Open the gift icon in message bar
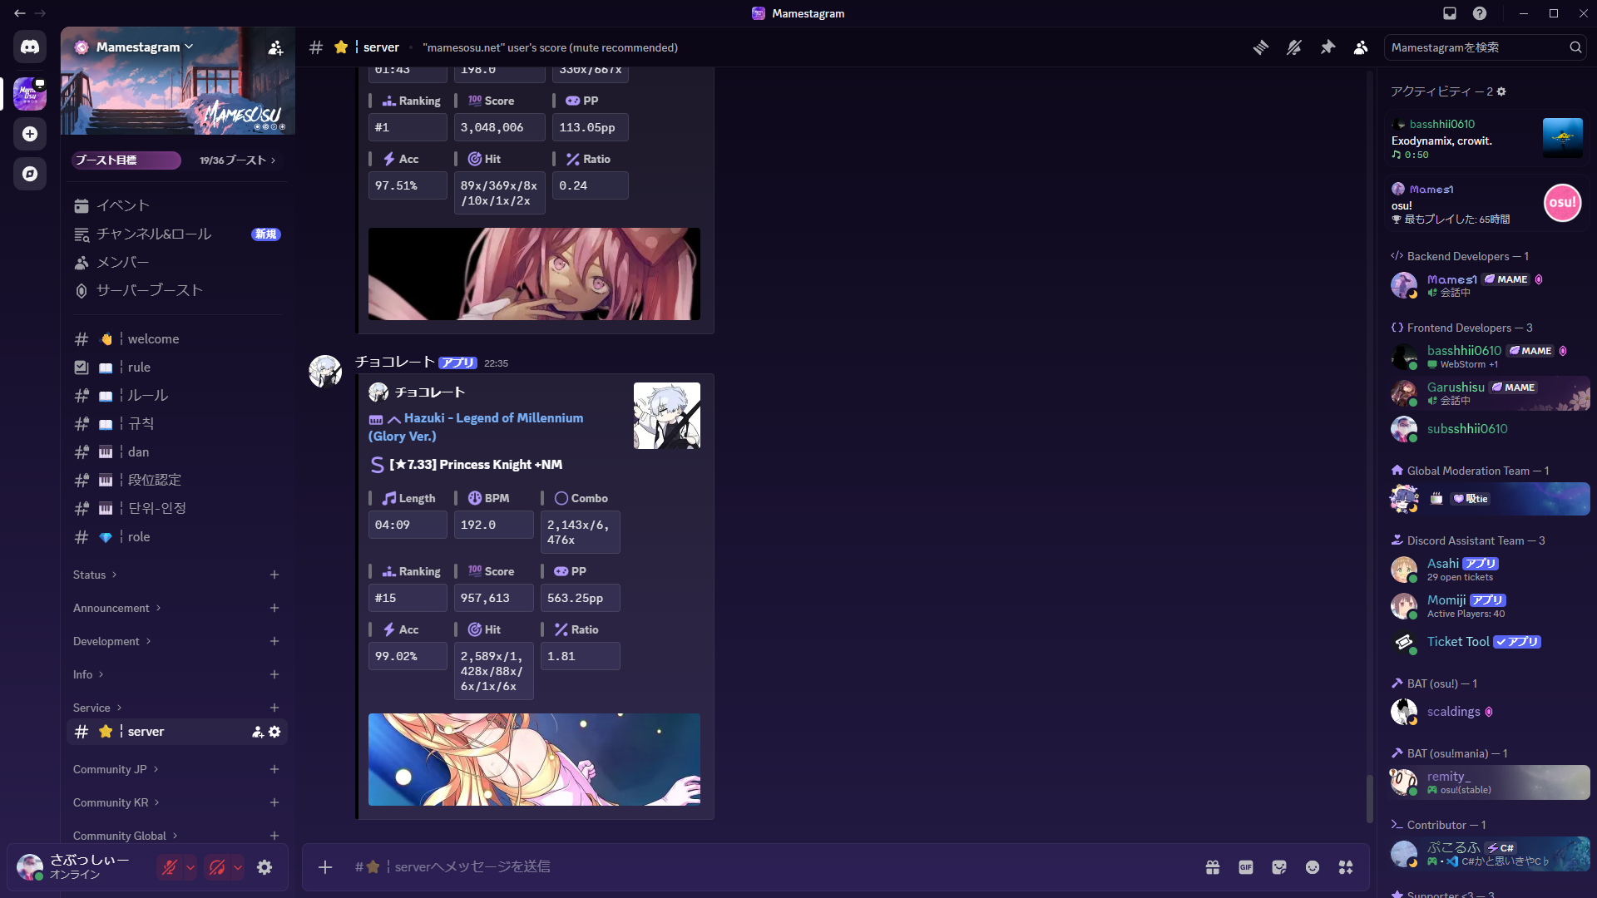The width and height of the screenshot is (1597, 898). (1213, 867)
